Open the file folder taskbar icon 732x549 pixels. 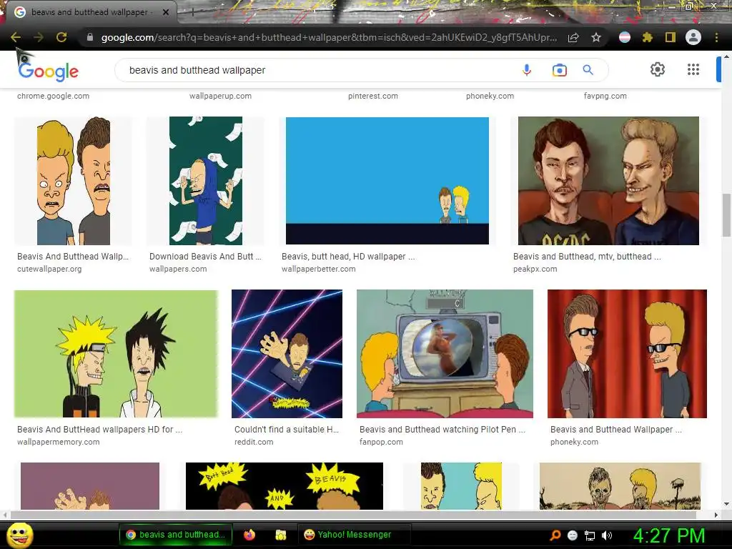[x=280, y=535]
